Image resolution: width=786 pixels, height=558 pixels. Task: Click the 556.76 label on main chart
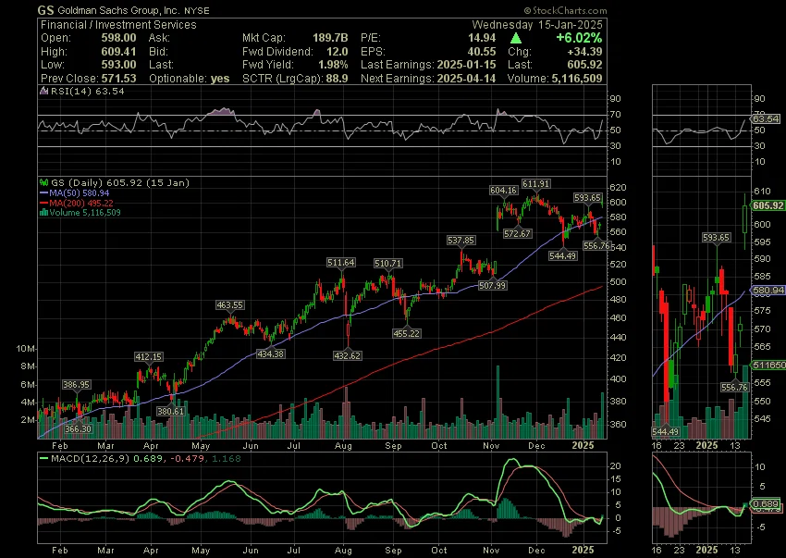pos(596,245)
